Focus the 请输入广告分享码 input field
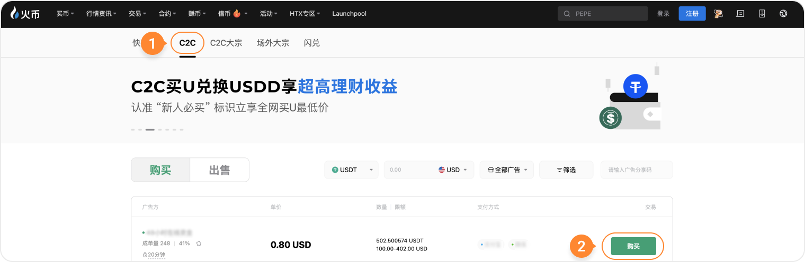 (x=637, y=170)
